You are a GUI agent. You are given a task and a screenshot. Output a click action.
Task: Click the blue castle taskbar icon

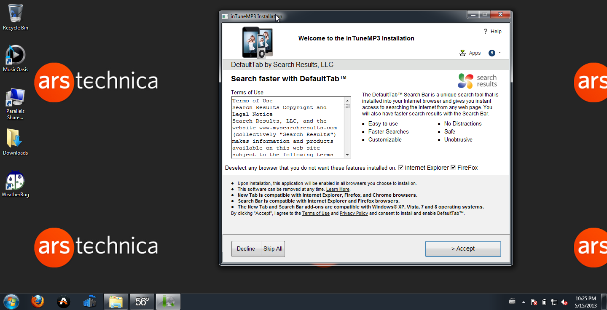tap(90, 302)
